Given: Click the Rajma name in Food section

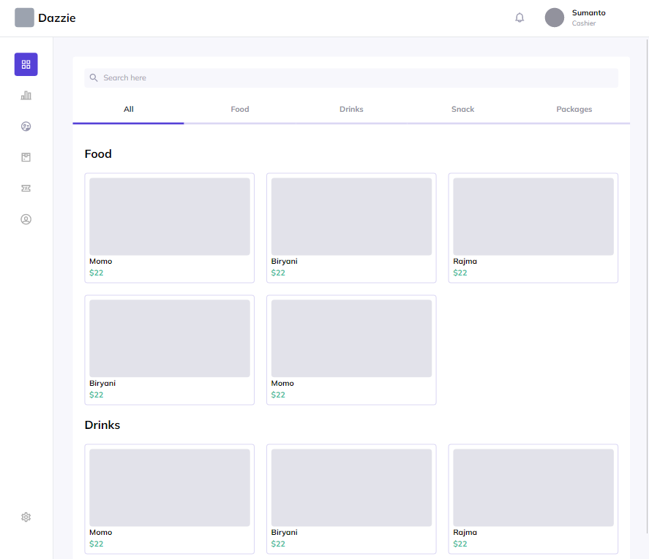Looking at the screenshot, I should 465,262.
